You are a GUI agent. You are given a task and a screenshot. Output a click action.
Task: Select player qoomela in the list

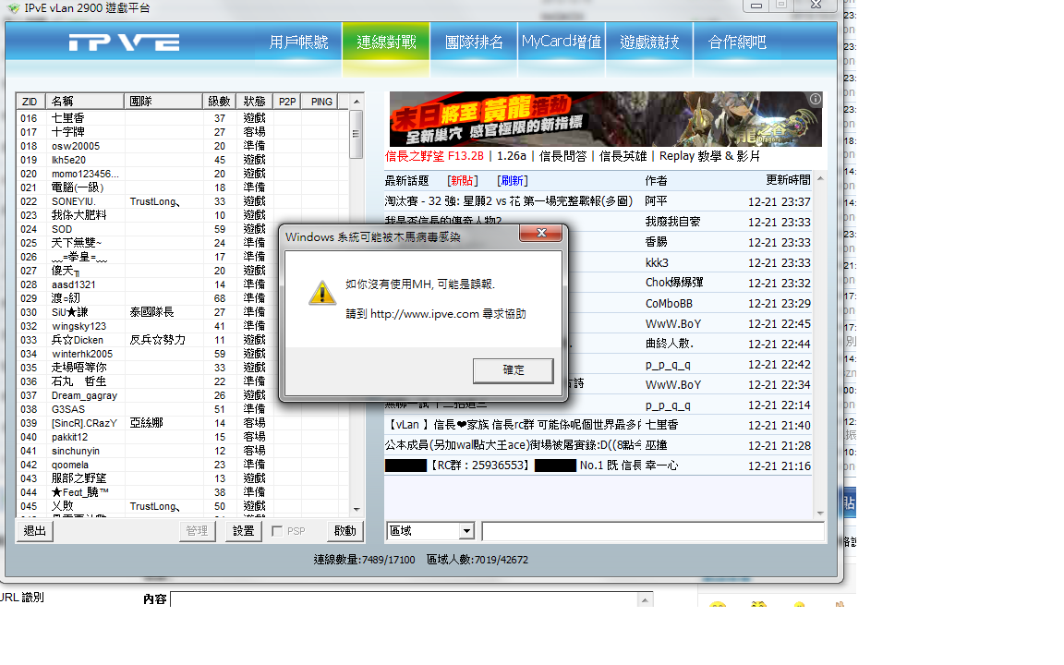[183, 465]
